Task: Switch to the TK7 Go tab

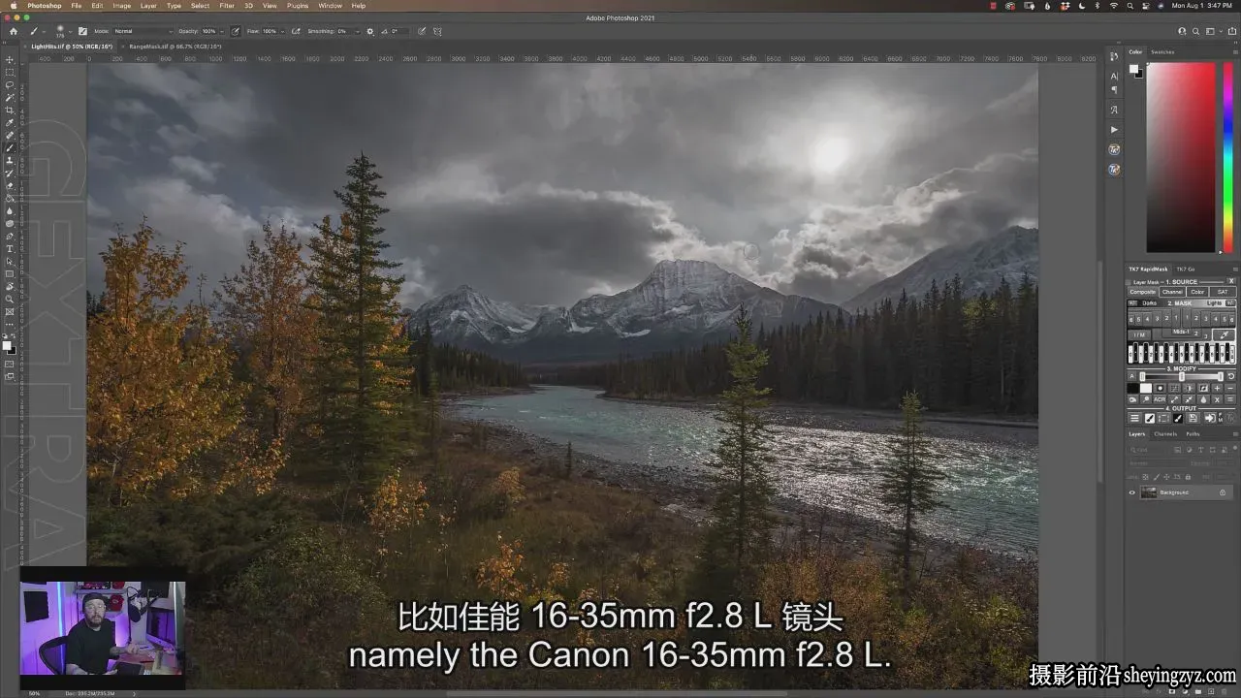Action: click(x=1185, y=269)
